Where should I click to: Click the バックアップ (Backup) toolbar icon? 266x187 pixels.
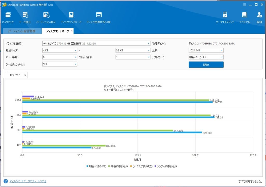pos(8,15)
